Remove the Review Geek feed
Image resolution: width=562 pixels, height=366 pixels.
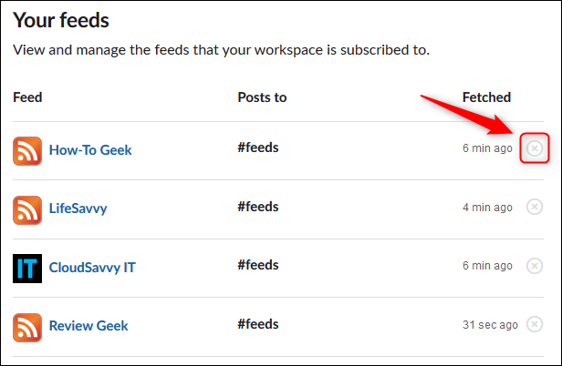535,324
